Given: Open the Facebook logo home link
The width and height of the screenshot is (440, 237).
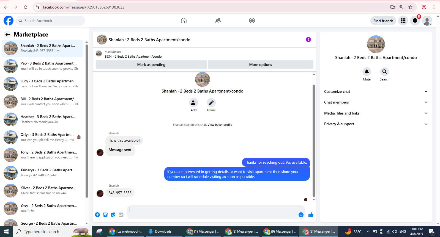Looking at the screenshot, I should coord(9,21).
